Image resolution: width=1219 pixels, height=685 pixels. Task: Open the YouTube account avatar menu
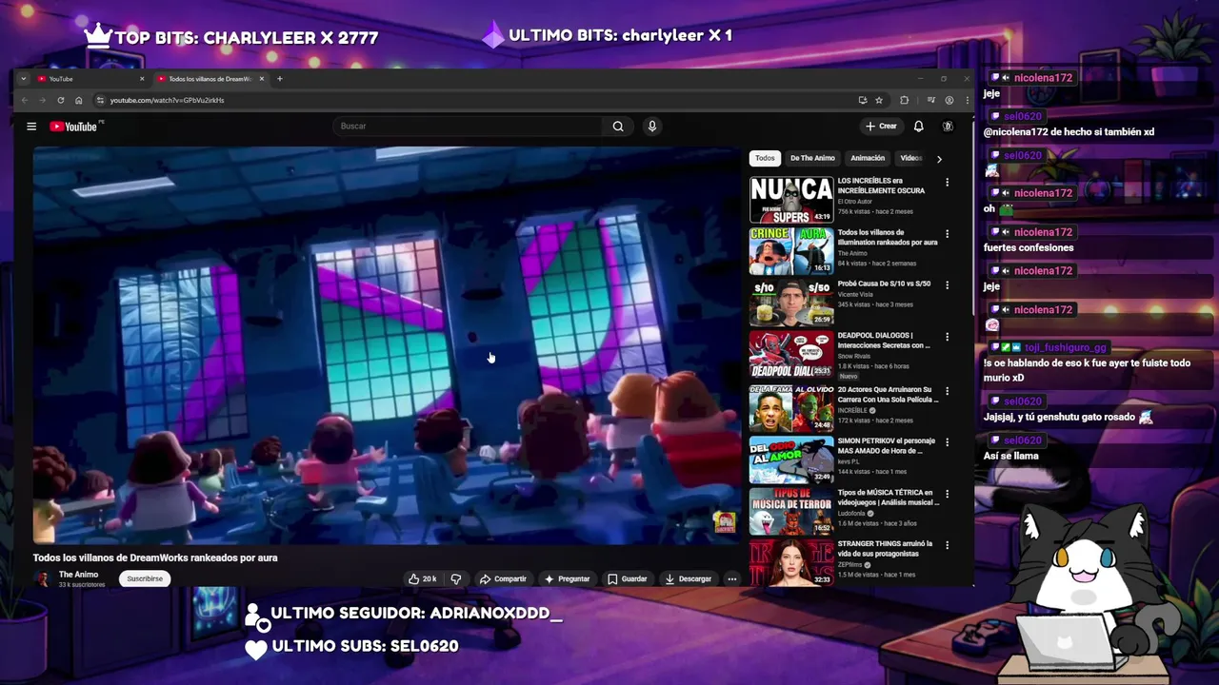948,126
